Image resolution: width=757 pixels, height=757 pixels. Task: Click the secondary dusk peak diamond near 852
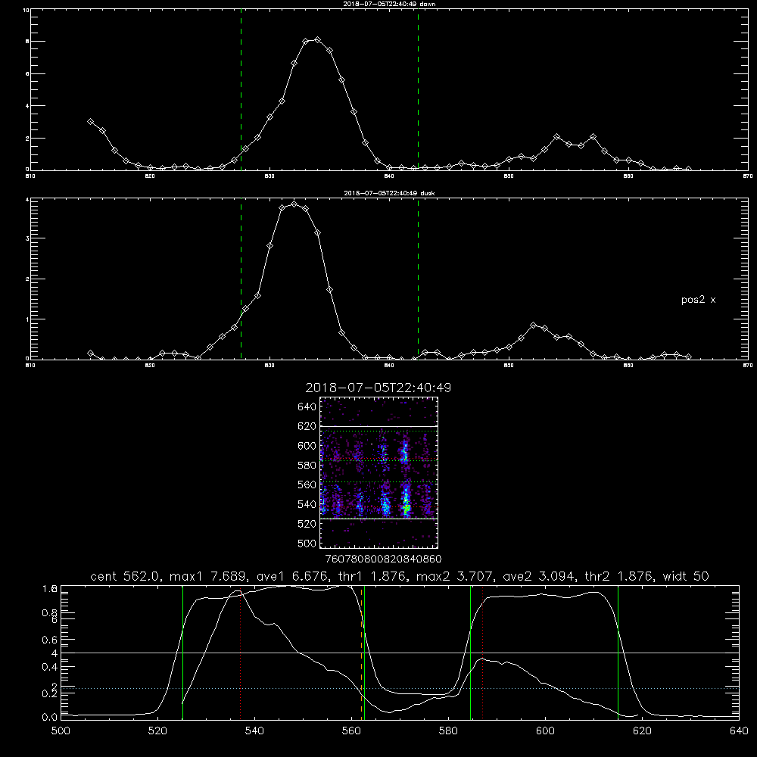pos(533,325)
